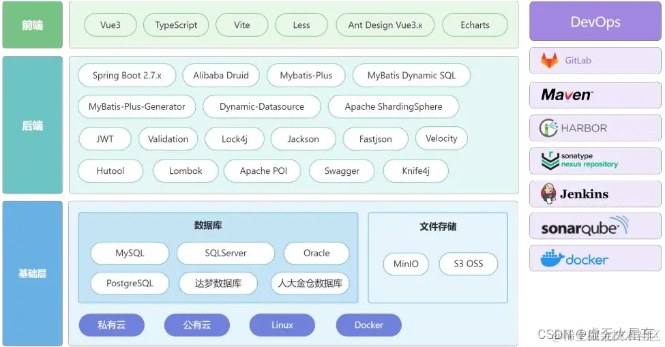This screenshot has height=347, width=665.
Task: Select the 后端 layer label
Action: click(x=33, y=125)
